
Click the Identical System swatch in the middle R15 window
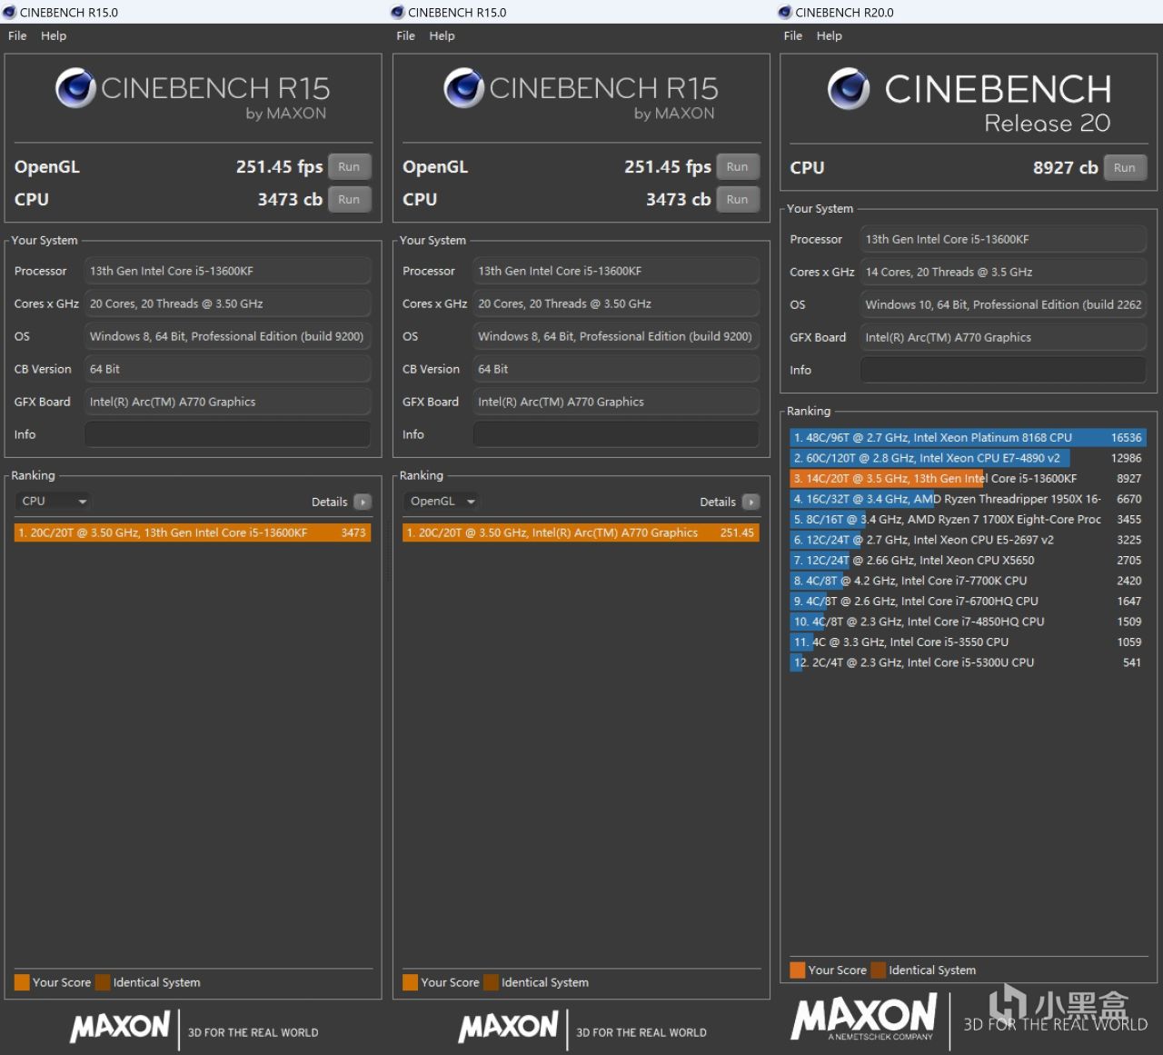[x=492, y=982]
